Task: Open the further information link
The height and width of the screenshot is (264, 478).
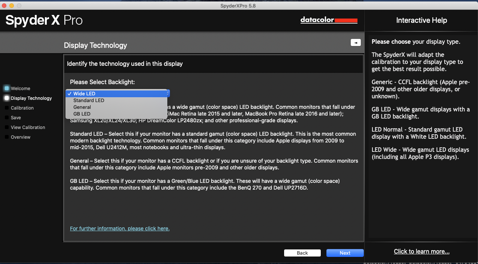Action: (x=120, y=228)
